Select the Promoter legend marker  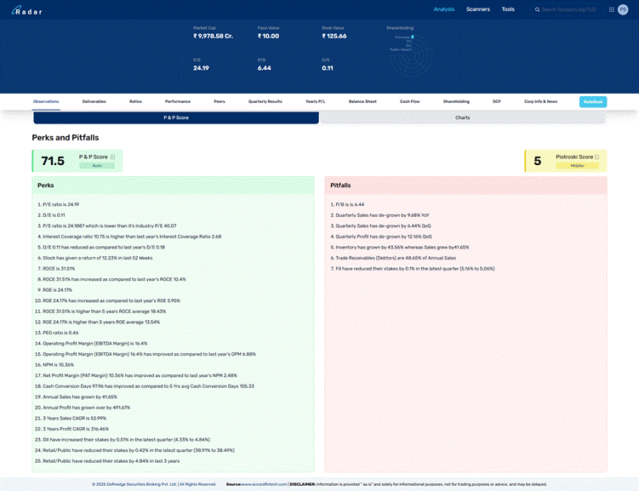click(413, 37)
